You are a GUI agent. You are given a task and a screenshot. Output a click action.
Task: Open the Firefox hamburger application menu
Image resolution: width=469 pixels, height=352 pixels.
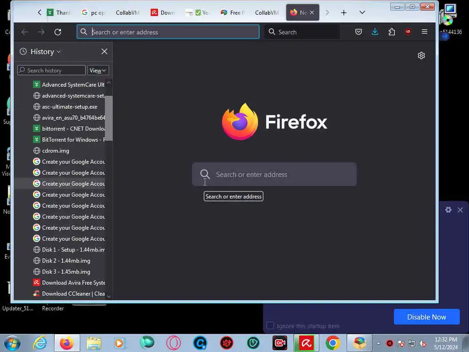pyautogui.click(x=425, y=32)
